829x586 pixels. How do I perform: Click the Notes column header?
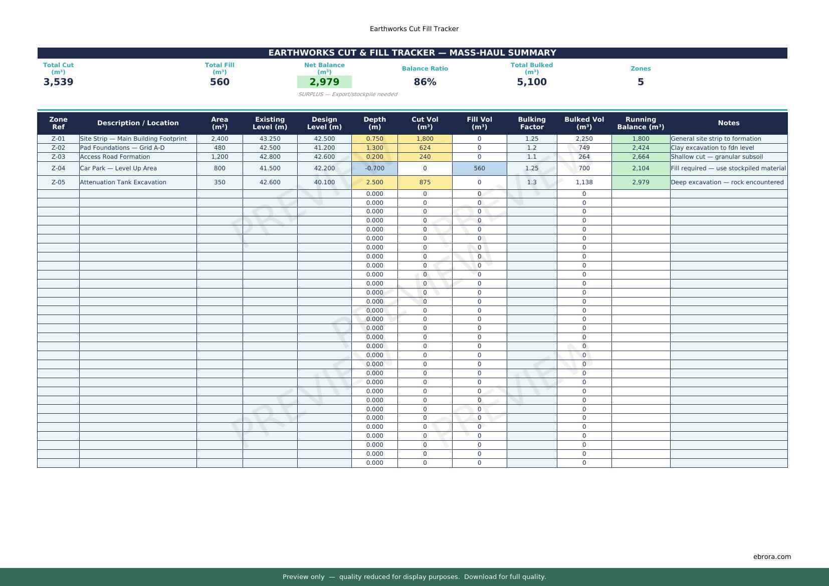click(728, 123)
